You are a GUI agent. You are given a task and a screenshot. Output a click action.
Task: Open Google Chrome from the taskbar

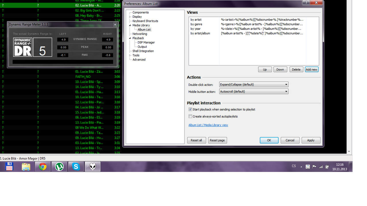pyautogui.click(x=43, y=167)
